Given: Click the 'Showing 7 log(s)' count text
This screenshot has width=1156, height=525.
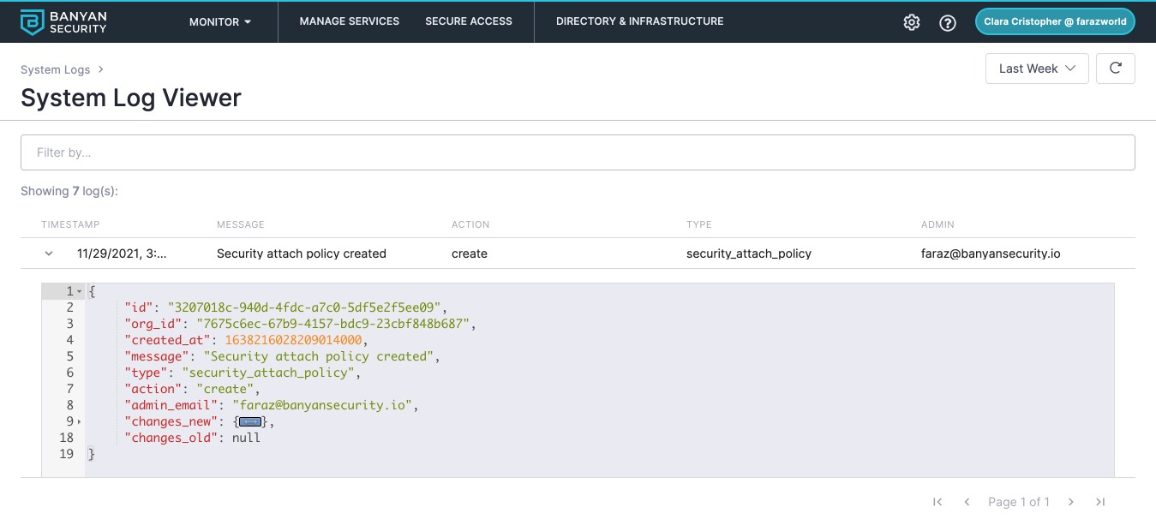Looking at the screenshot, I should (x=69, y=191).
